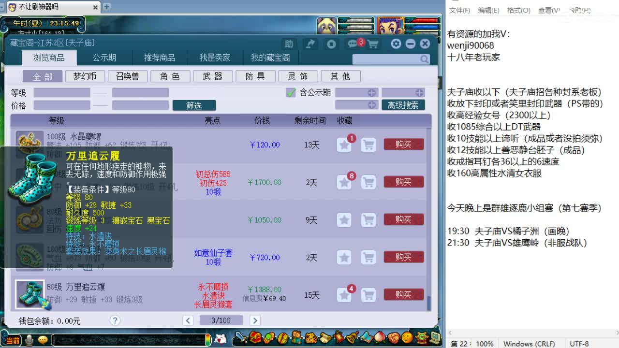619x348 pixels.
Task: Select the 召唤兽 category filter
Action: coord(127,76)
